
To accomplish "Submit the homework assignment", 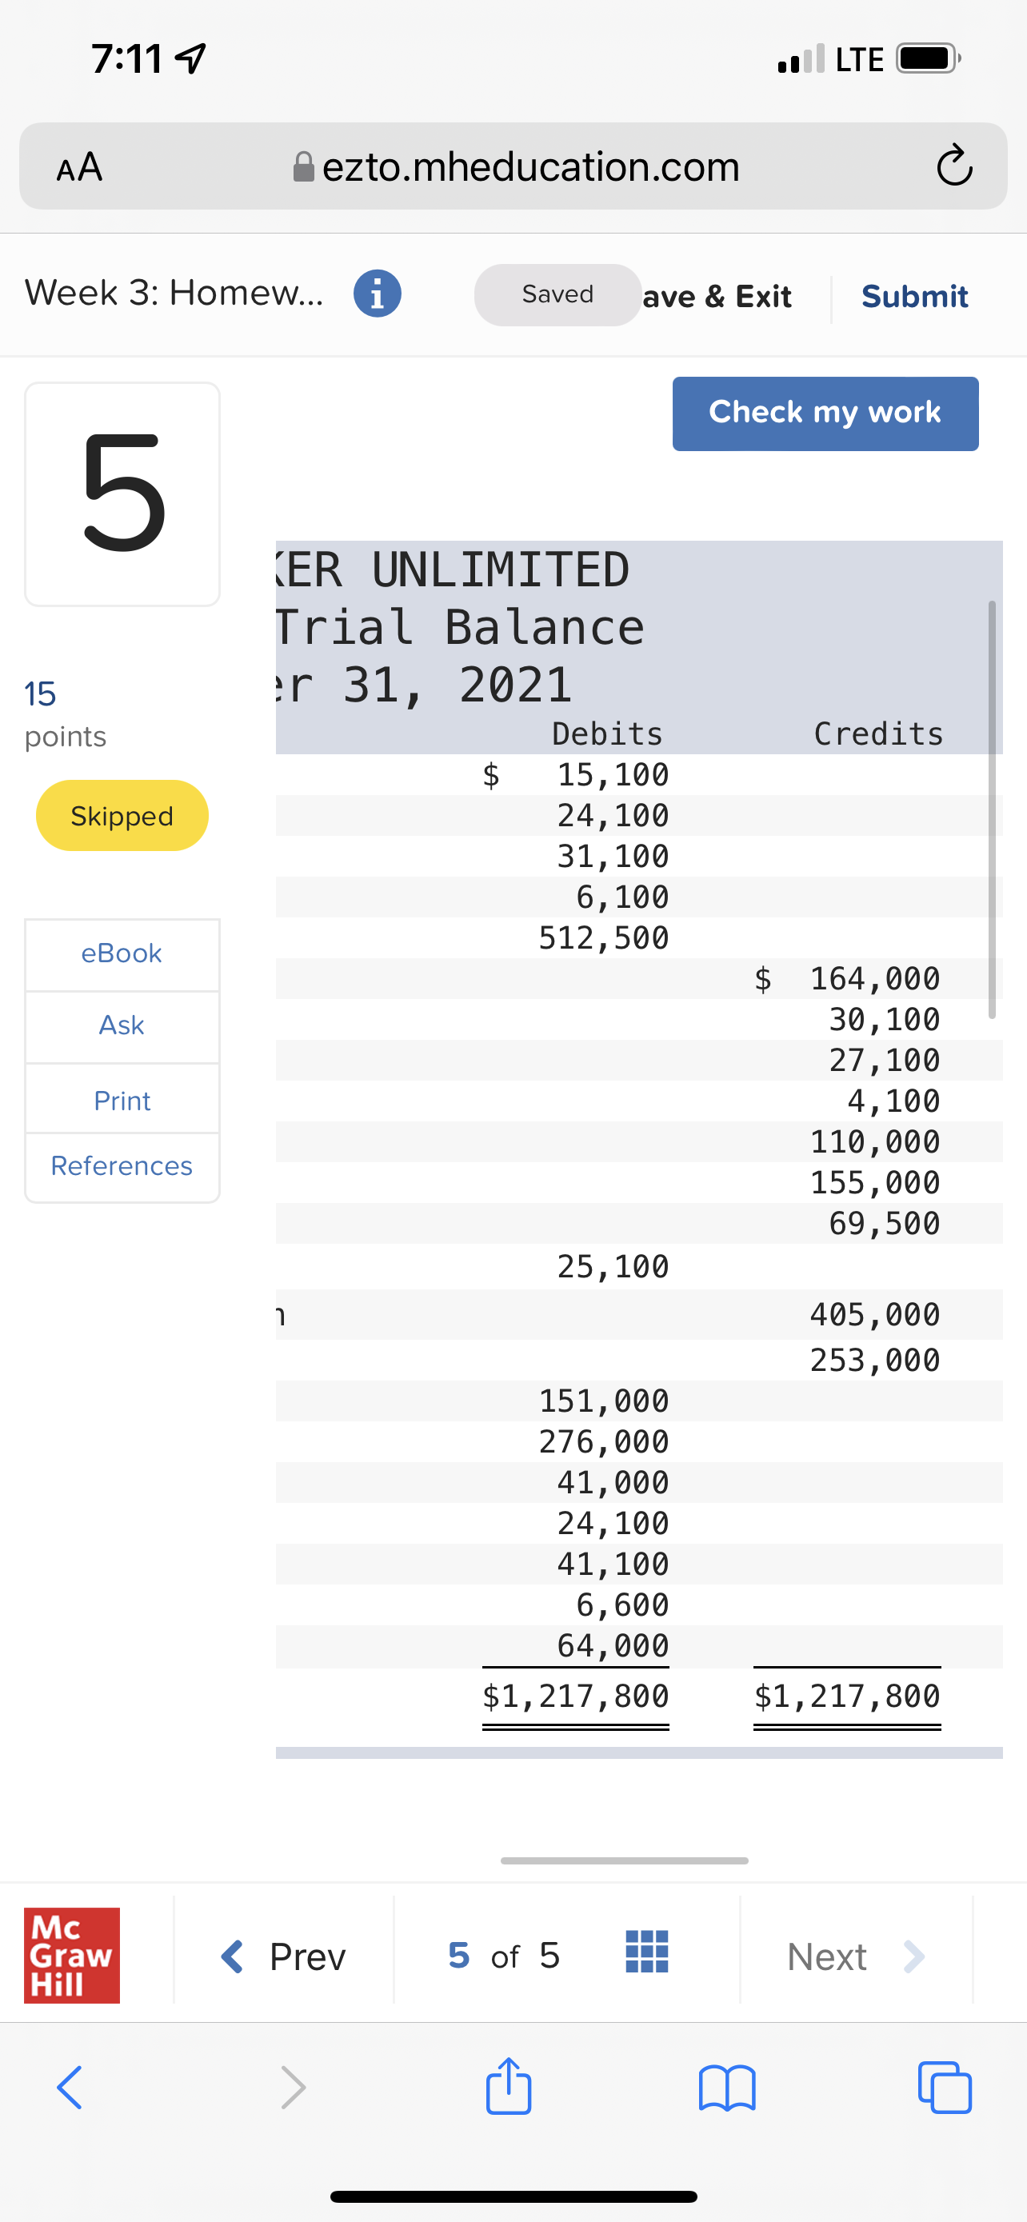I will coord(914,296).
